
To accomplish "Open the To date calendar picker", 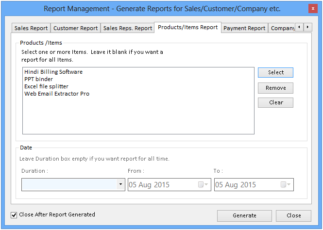I will (285, 184).
